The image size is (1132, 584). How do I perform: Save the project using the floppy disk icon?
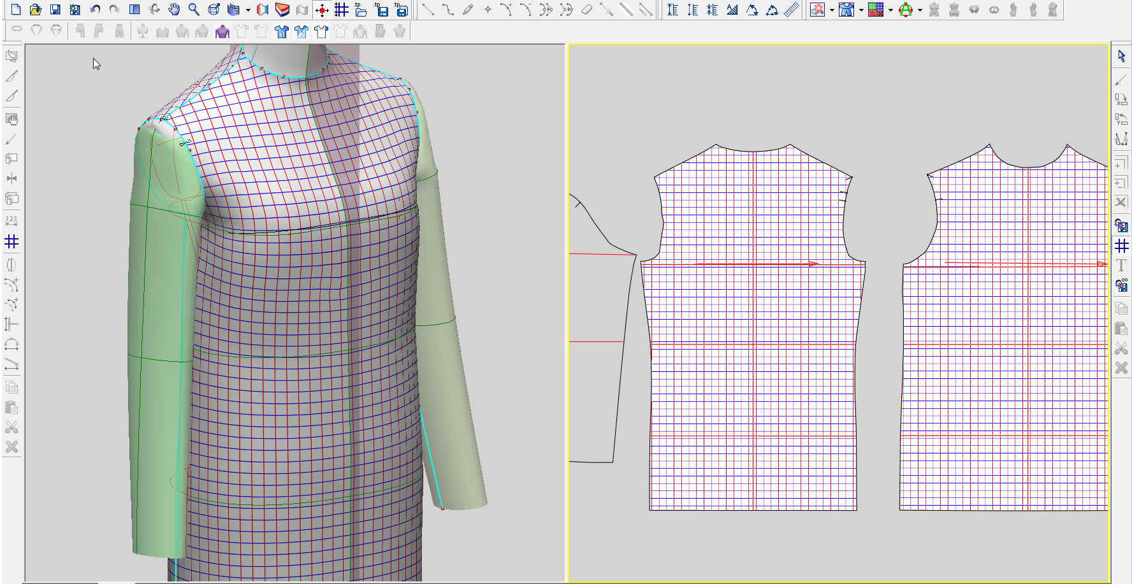coord(55,10)
